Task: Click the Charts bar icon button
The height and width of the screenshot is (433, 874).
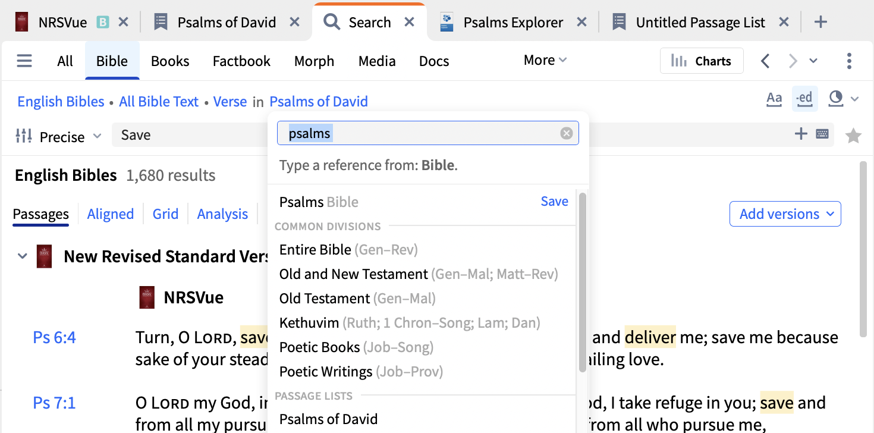Action: [x=702, y=61]
